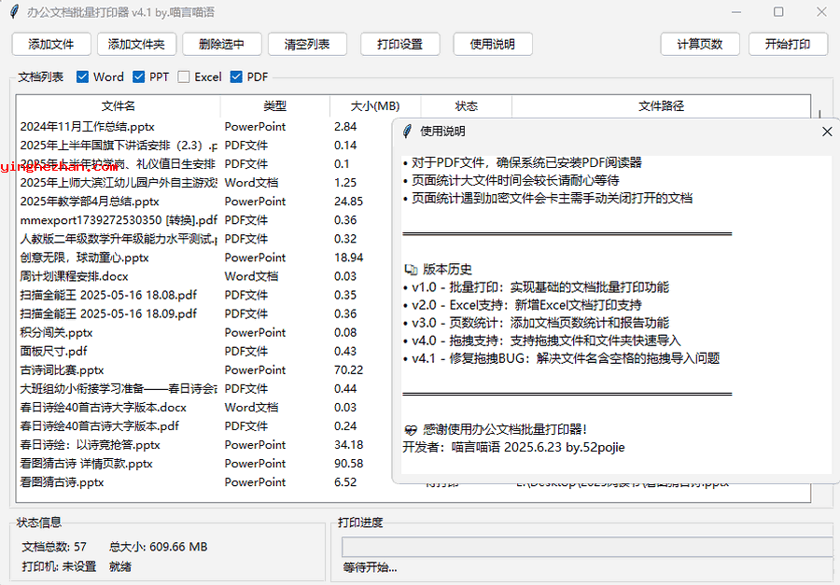This screenshot has width=840, height=585.
Task: Uncheck the PDF file type checkbox
Action: pos(236,77)
